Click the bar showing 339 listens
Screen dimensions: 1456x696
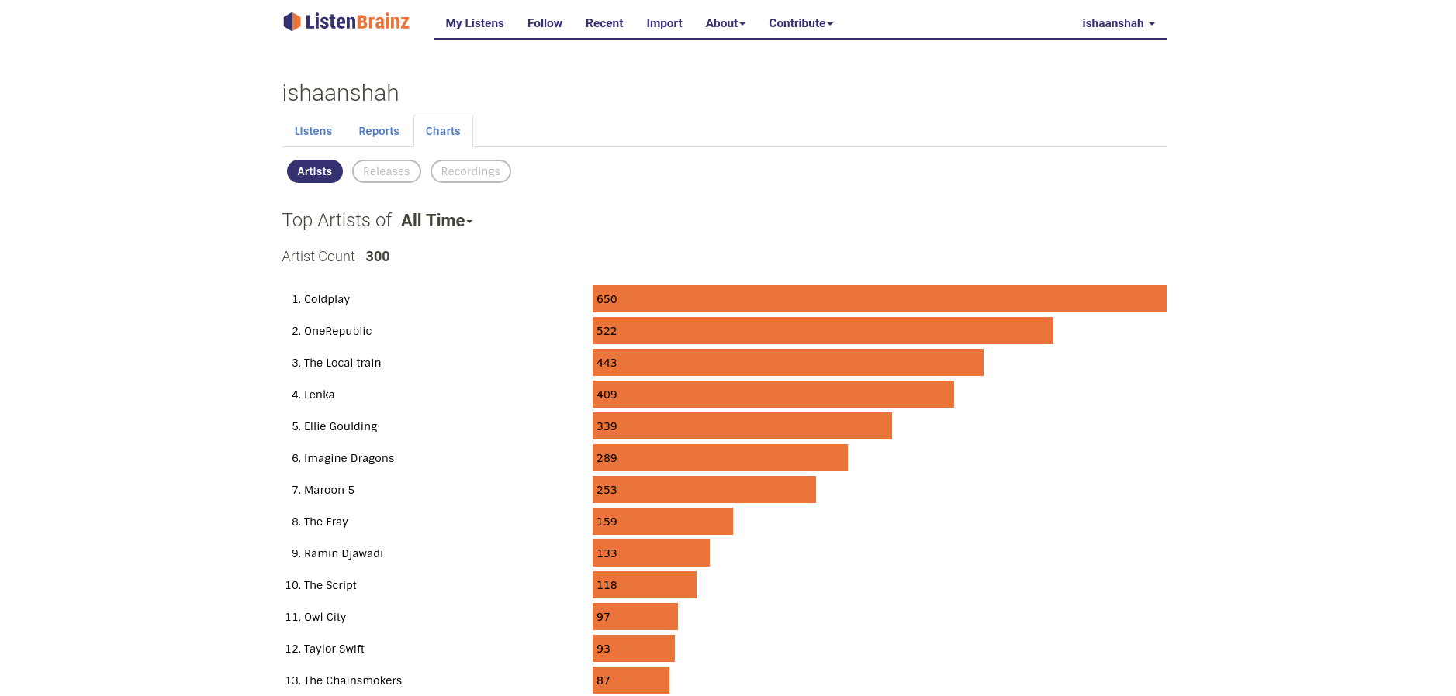coord(742,426)
